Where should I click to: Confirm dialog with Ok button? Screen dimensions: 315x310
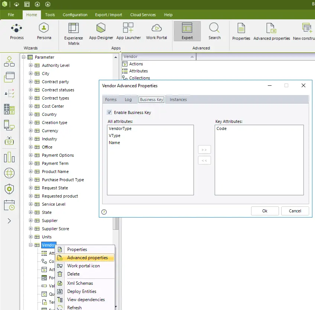(265, 211)
